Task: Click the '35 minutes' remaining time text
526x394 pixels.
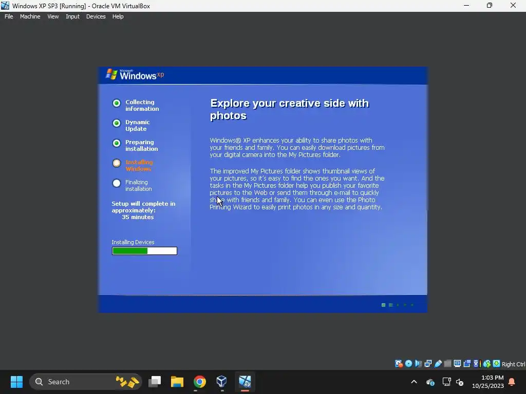Action: click(x=138, y=217)
